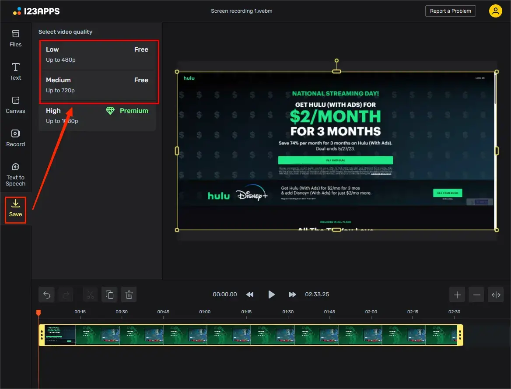Click the Save icon in sidebar
Screen dimensions: 511x389
tap(15, 203)
